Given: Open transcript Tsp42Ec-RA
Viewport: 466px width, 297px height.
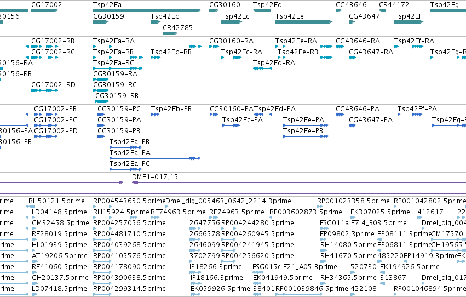Looking at the screenshot, I should (x=241, y=52).
